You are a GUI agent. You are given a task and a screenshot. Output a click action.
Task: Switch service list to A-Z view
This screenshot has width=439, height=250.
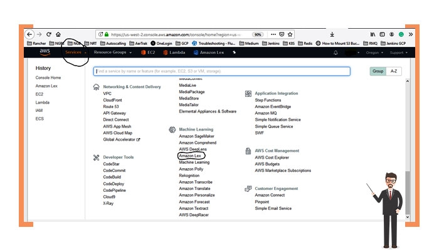point(393,71)
